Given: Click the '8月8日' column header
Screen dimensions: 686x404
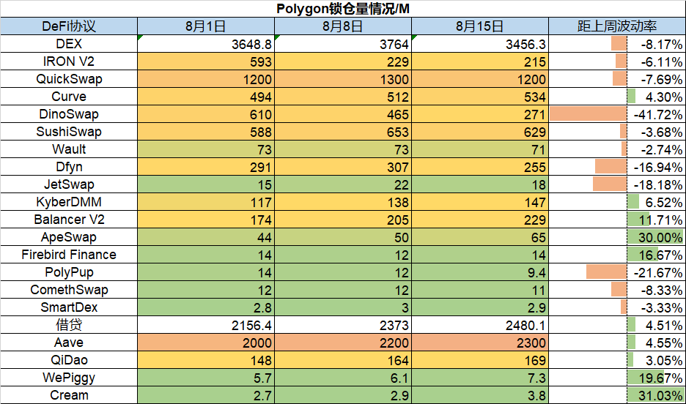Looking at the screenshot, I should pyautogui.click(x=343, y=26).
